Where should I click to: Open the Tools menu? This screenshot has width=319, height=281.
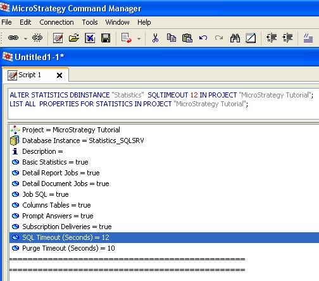[90, 22]
